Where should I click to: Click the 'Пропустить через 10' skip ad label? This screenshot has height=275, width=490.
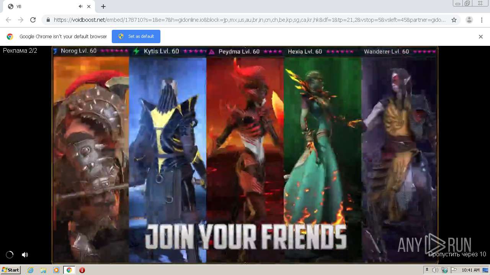pyautogui.click(x=457, y=254)
